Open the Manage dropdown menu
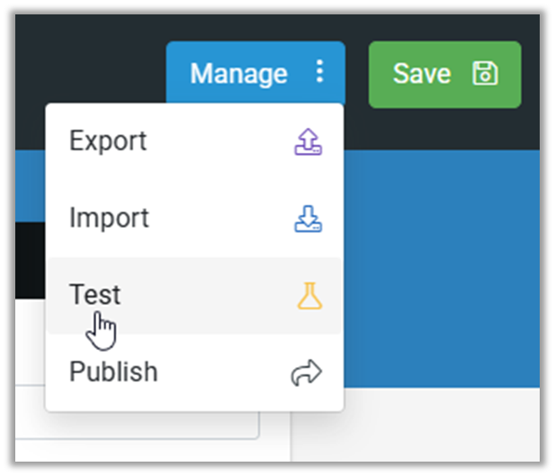Screen dimensions: 555x476 click(255, 74)
